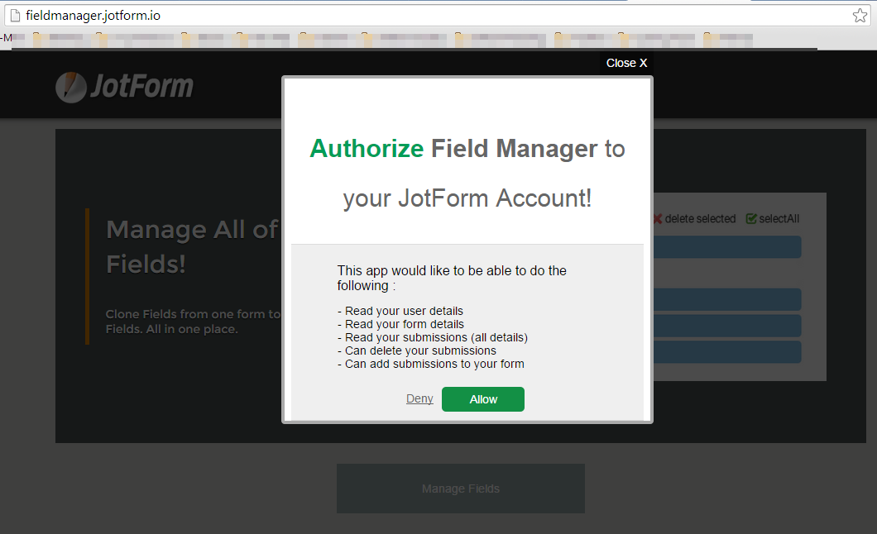Select the middle bar of three grouped blue bars

coord(726,326)
